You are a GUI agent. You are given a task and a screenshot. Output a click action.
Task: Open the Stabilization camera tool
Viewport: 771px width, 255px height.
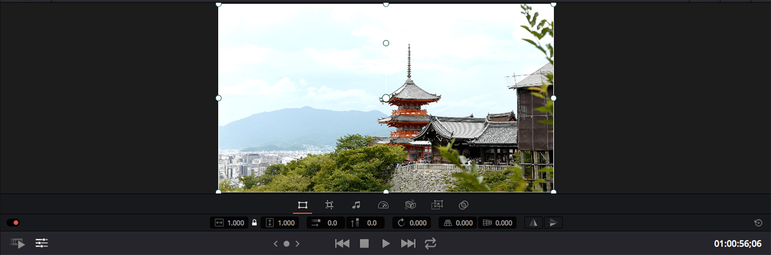tap(410, 205)
